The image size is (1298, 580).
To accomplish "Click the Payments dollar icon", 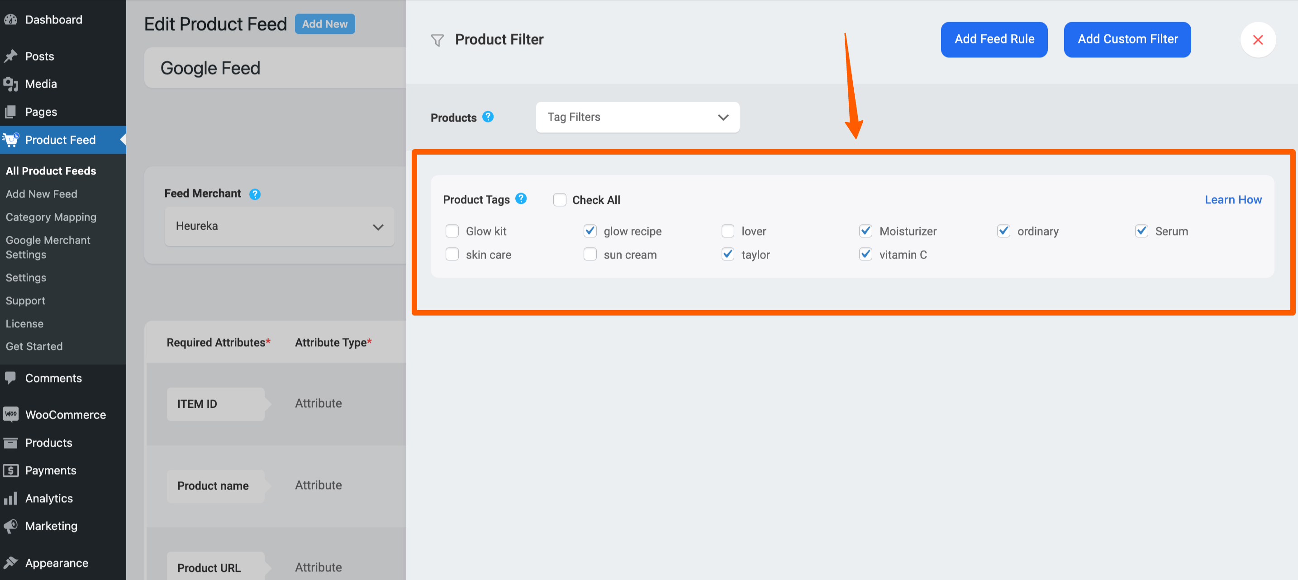I will pyautogui.click(x=10, y=470).
